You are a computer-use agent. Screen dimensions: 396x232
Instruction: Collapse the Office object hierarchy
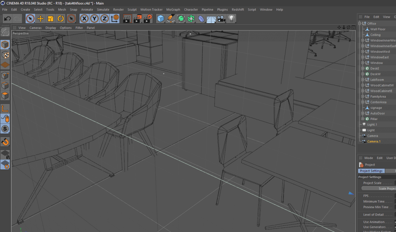(x=360, y=24)
